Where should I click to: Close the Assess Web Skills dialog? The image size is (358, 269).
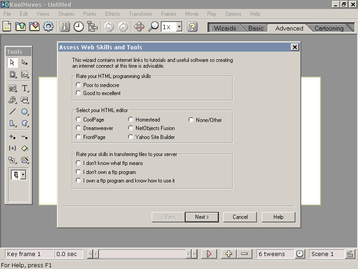pos(295,47)
